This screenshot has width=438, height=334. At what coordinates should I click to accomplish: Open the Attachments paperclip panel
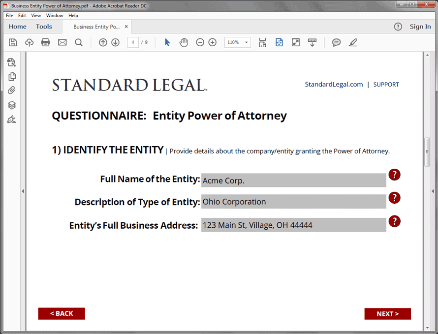[x=11, y=91]
